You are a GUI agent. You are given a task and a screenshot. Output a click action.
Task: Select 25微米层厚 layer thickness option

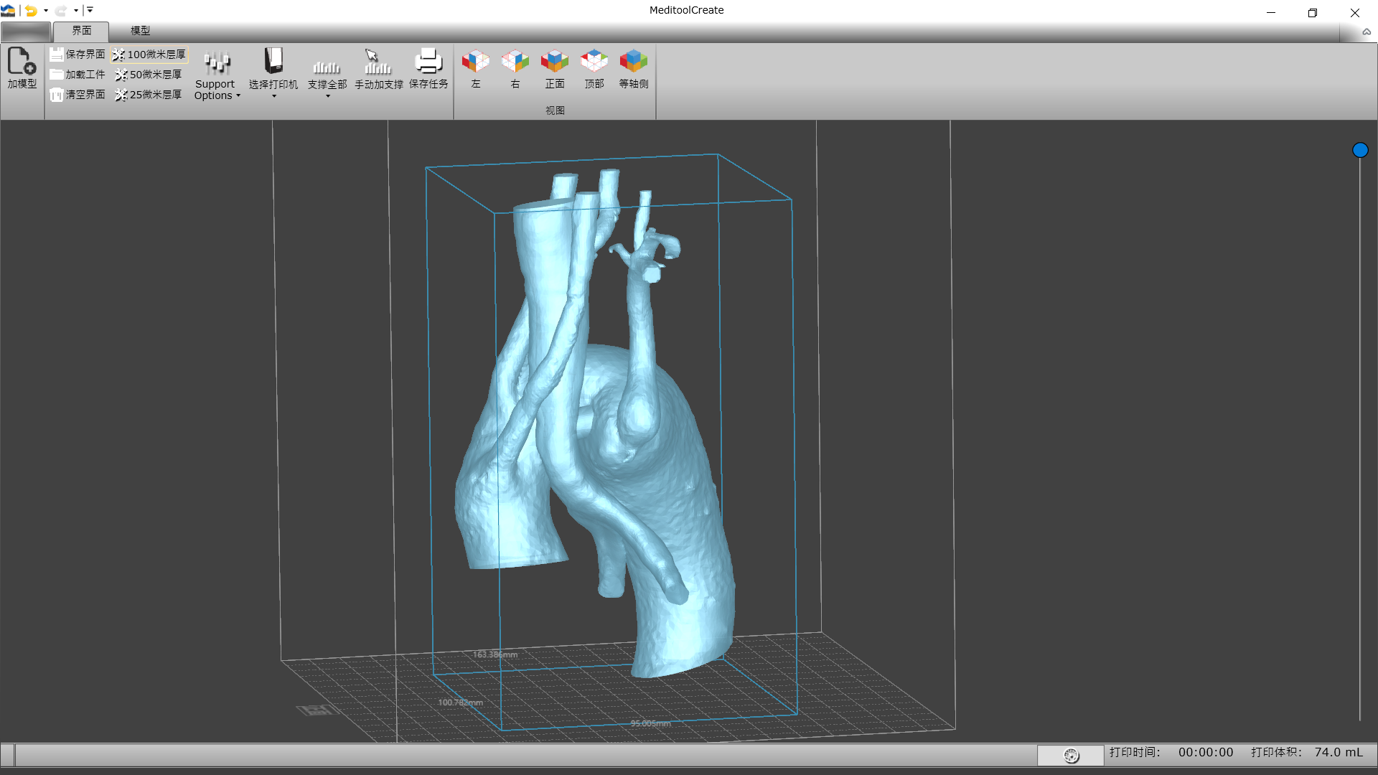coord(149,95)
